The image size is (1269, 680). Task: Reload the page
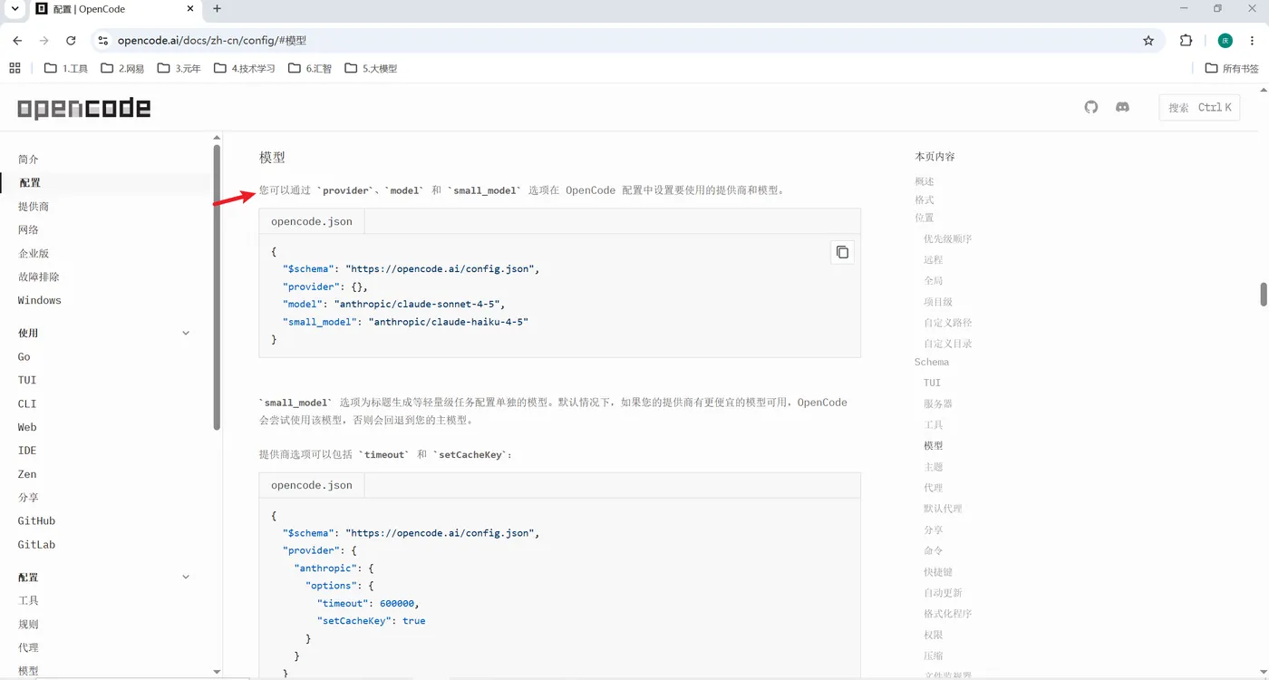pyautogui.click(x=71, y=41)
